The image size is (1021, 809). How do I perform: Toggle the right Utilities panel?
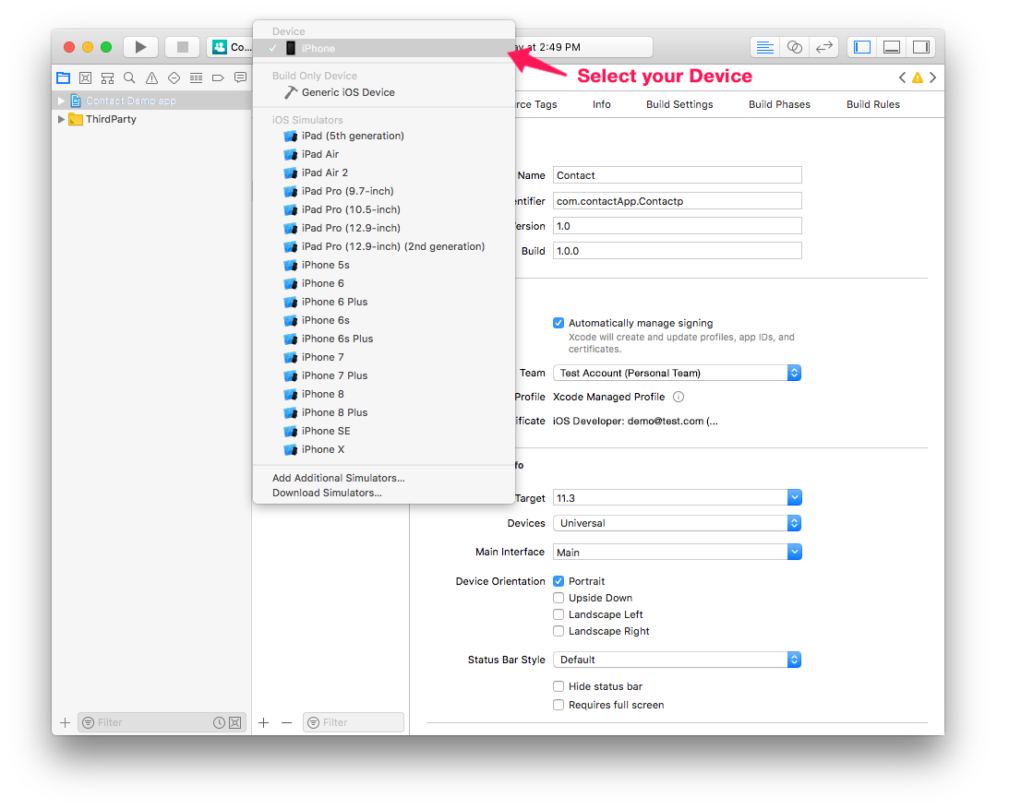pyautogui.click(x=920, y=47)
